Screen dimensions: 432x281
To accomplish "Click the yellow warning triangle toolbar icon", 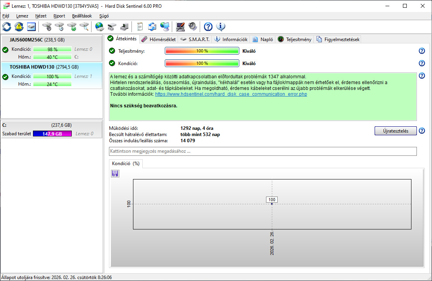I will click(x=19, y=27).
